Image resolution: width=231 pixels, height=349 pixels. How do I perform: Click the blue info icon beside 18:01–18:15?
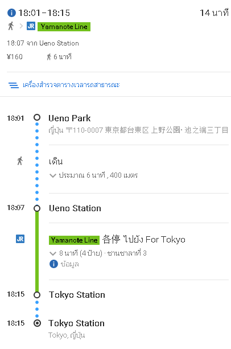(x=11, y=13)
